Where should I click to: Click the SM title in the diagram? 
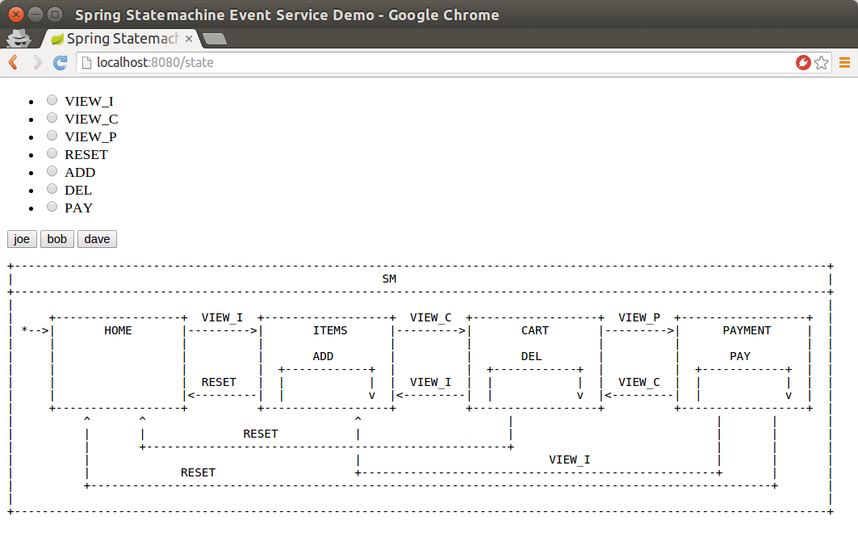[x=389, y=279]
